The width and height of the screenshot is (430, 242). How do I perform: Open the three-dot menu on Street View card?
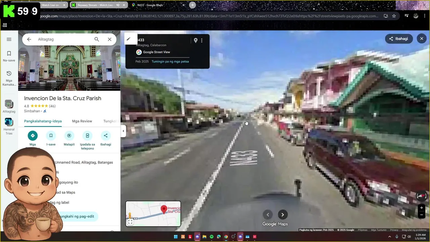202,40
